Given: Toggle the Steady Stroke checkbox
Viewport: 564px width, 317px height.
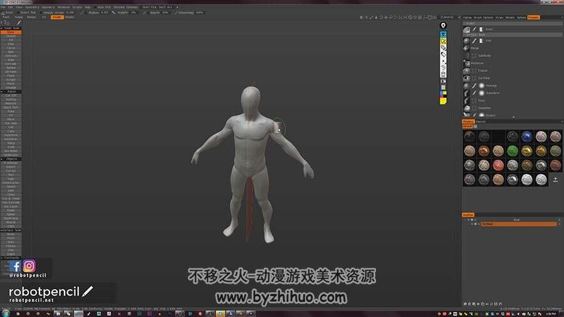Looking at the screenshot, I should click(41, 13).
